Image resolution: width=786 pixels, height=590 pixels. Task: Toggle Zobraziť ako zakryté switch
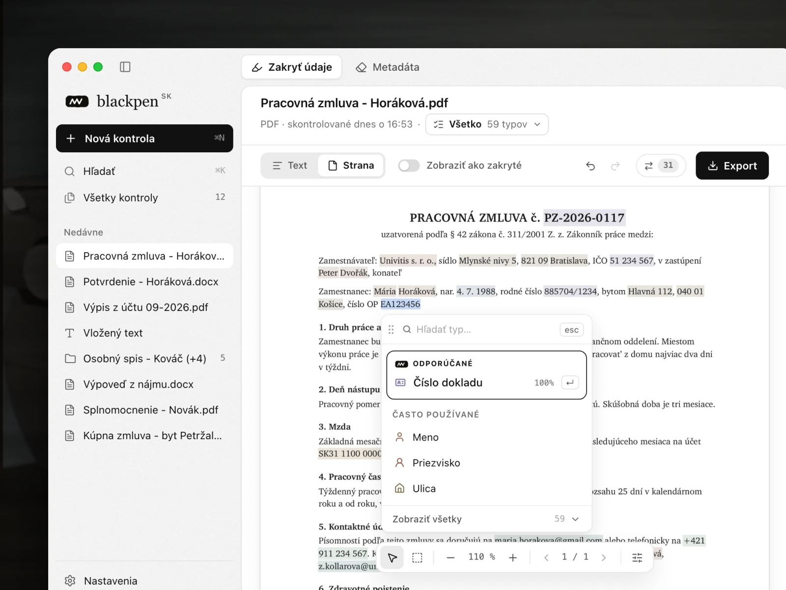coord(409,166)
